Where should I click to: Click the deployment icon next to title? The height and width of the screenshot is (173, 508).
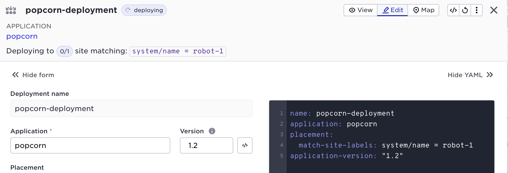tap(11, 10)
